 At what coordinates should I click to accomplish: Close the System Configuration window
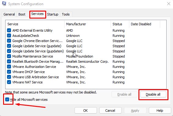[x=169, y=4]
